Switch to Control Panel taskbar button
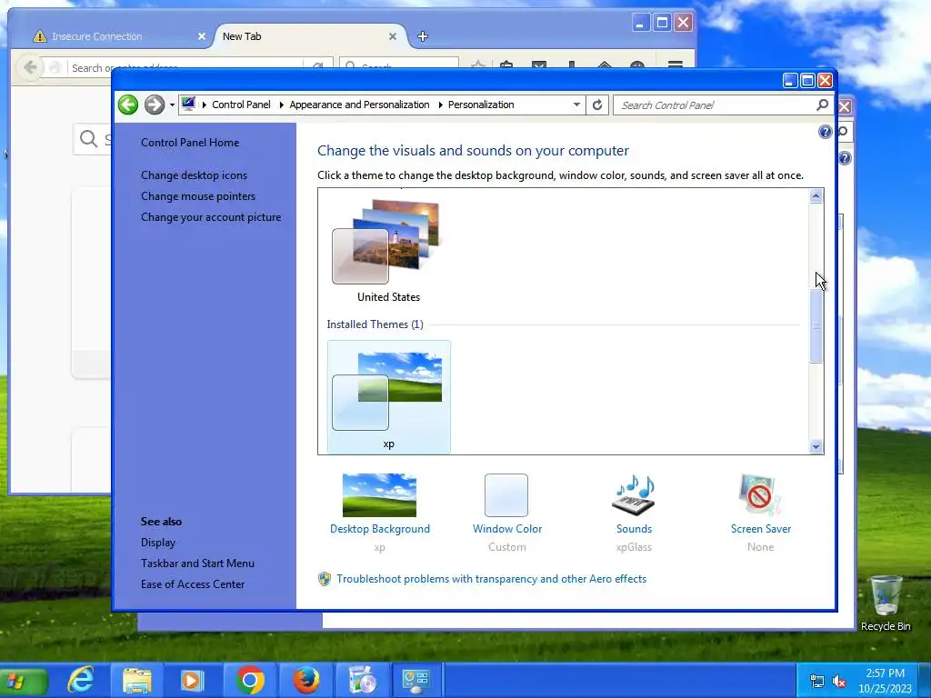 415,680
